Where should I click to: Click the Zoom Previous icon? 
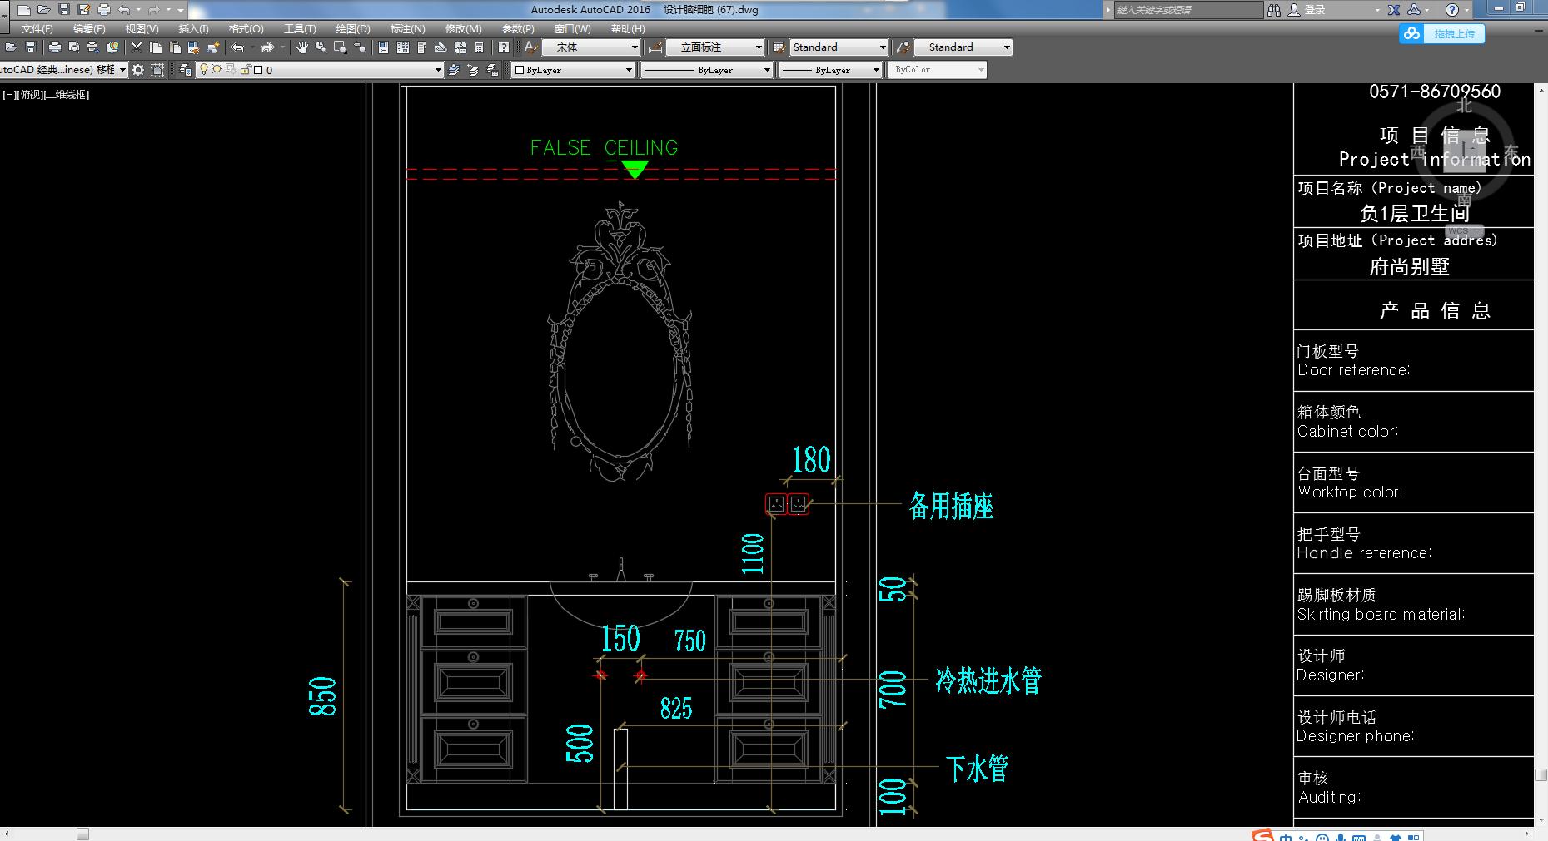[360, 47]
